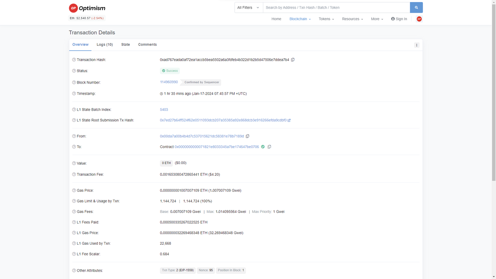Click the help icon beside Timestamp

pos(74,93)
